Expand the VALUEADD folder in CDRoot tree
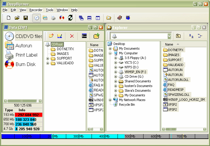The image size is (210, 146). (48, 63)
